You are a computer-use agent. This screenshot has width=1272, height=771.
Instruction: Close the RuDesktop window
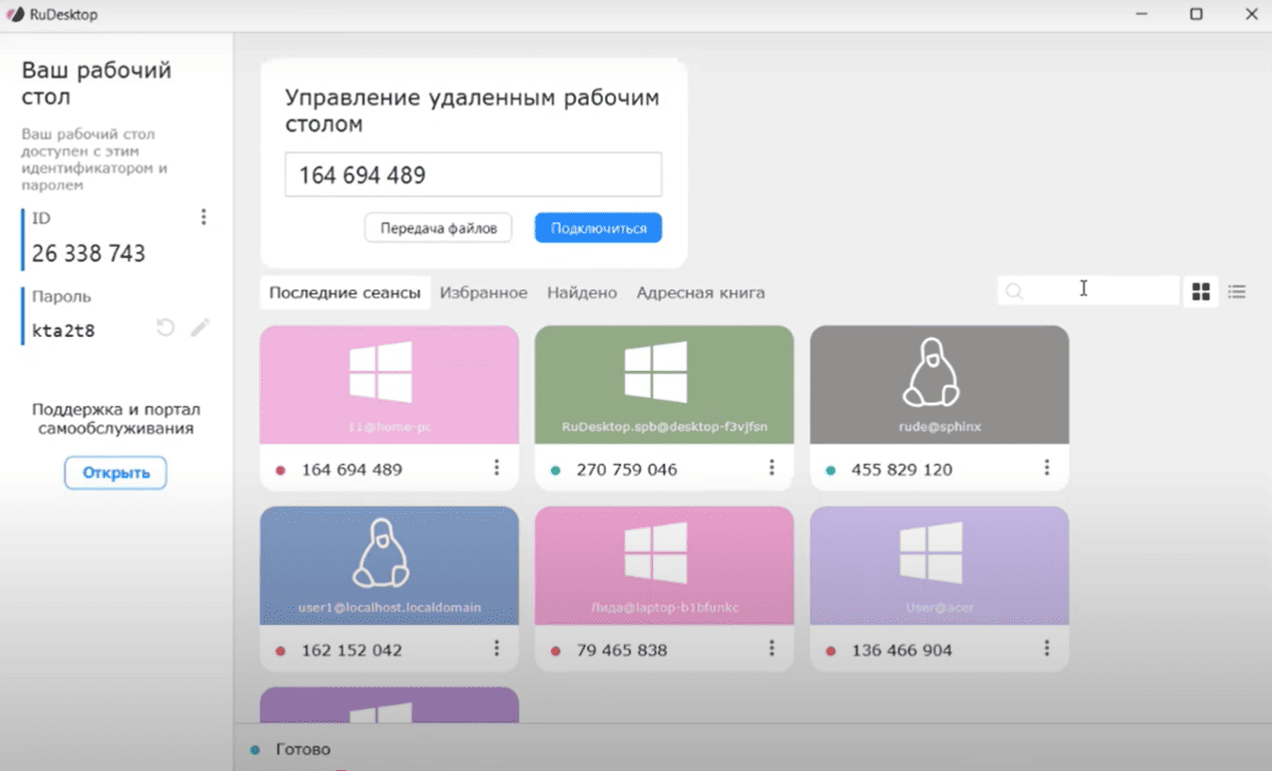tap(1251, 14)
